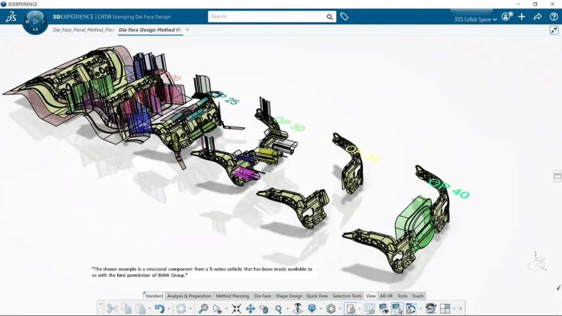Click the Share arrow icon
The width and height of the screenshot is (562, 316).
pos(538,16)
